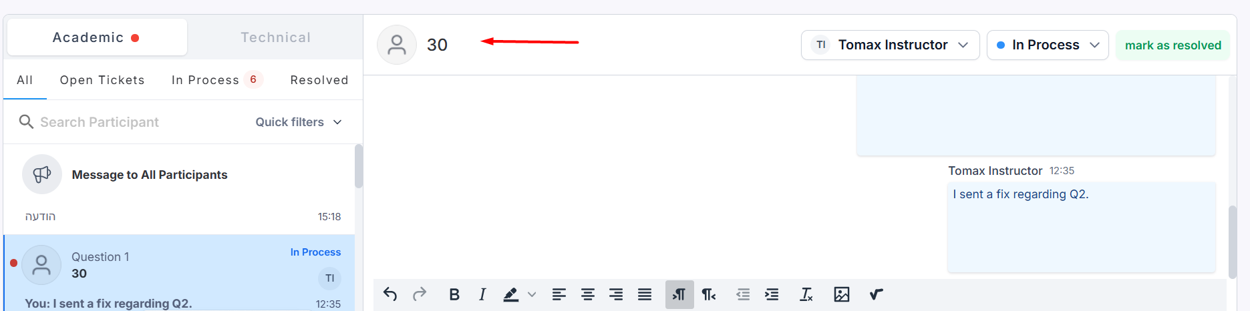Mark the ticket as resolved
1250x311 pixels.
click(x=1173, y=45)
